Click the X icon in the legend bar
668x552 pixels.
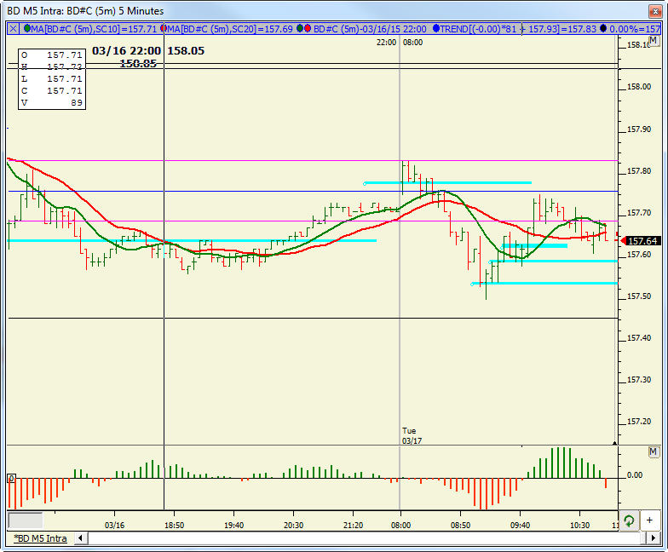[x=14, y=29]
